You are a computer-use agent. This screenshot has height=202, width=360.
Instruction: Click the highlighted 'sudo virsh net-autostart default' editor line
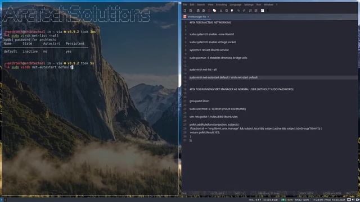click(x=223, y=77)
